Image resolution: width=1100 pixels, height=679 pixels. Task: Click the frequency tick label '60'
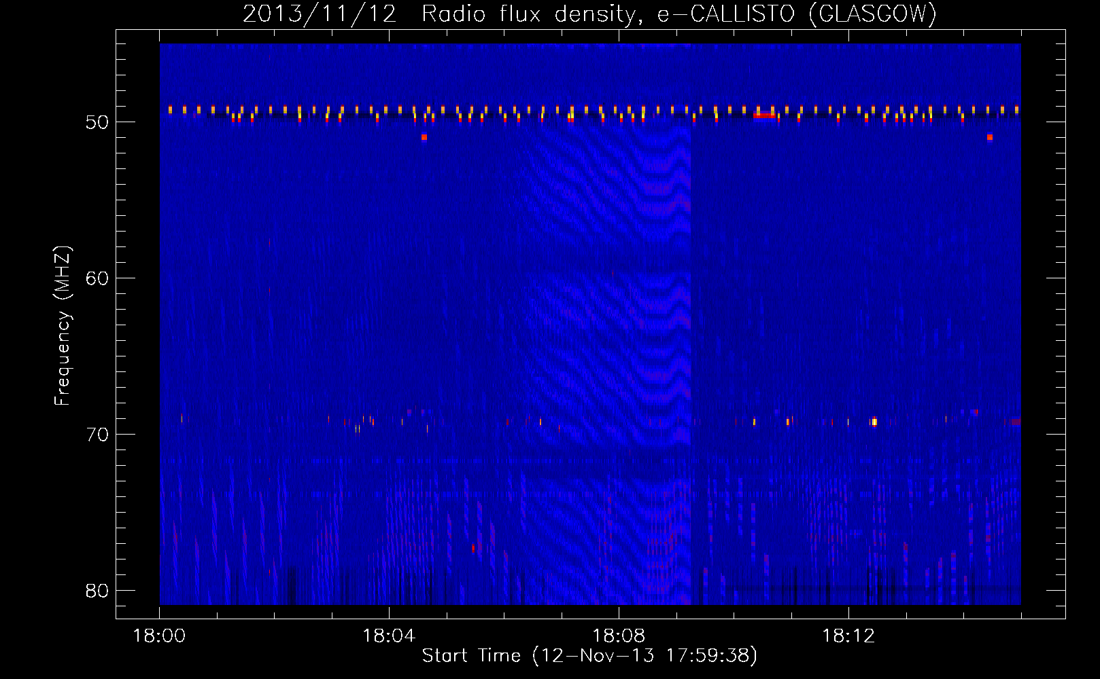pyautogui.click(x=97, y=278)
